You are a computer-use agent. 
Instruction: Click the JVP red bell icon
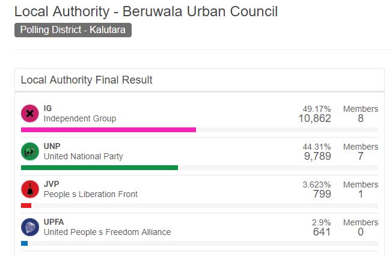point(30,189)
